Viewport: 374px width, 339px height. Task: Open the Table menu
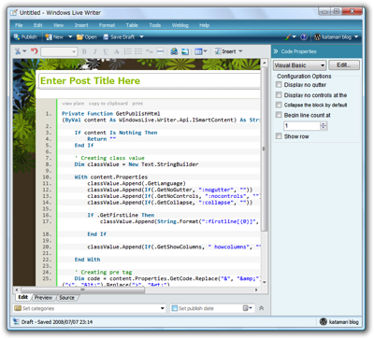[x=132, y=25]
